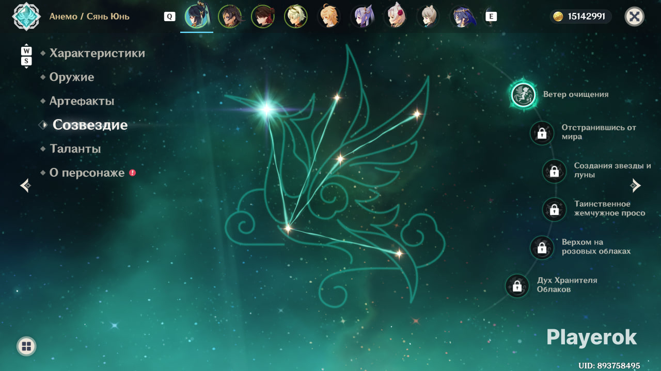Switch to the purple-haired character portrait

coord(362,16)
